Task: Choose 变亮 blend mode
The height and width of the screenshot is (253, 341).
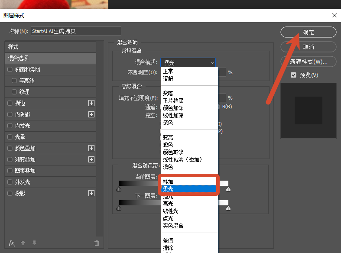Action: pos(189,137)
